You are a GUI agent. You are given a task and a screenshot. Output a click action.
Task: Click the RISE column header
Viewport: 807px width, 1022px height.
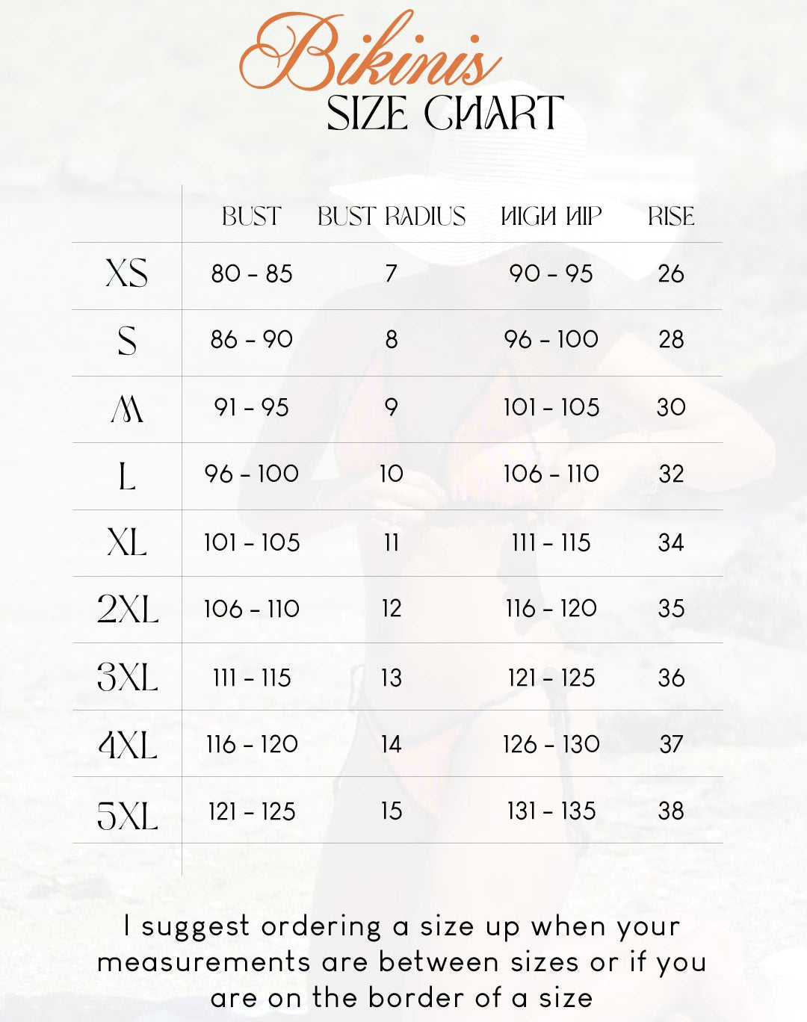671,217
